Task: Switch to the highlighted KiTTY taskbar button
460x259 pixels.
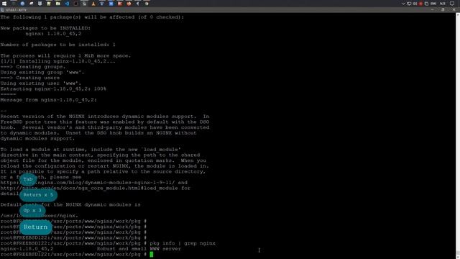Action: [x=85, y=4]
